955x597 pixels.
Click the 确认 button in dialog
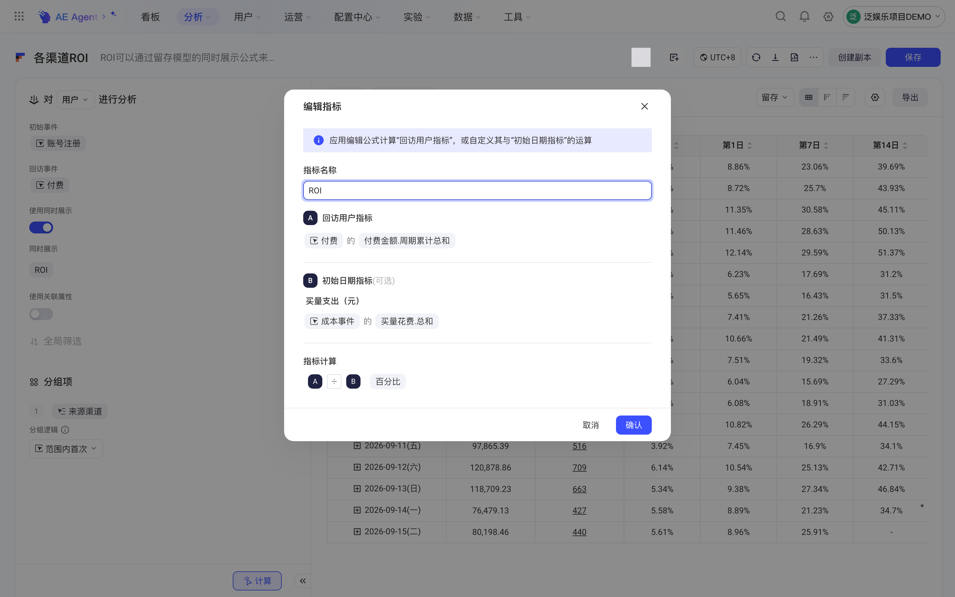(x=634, y=425)
